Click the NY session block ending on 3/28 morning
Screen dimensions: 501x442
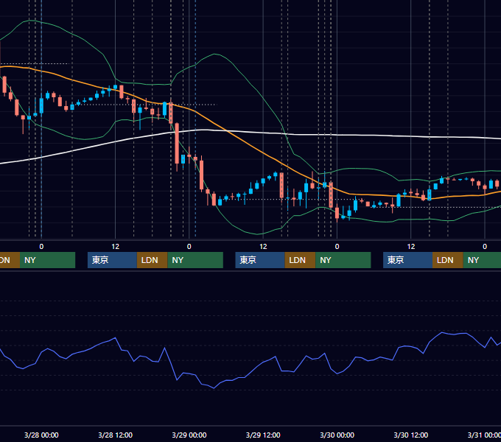[47, 260]
